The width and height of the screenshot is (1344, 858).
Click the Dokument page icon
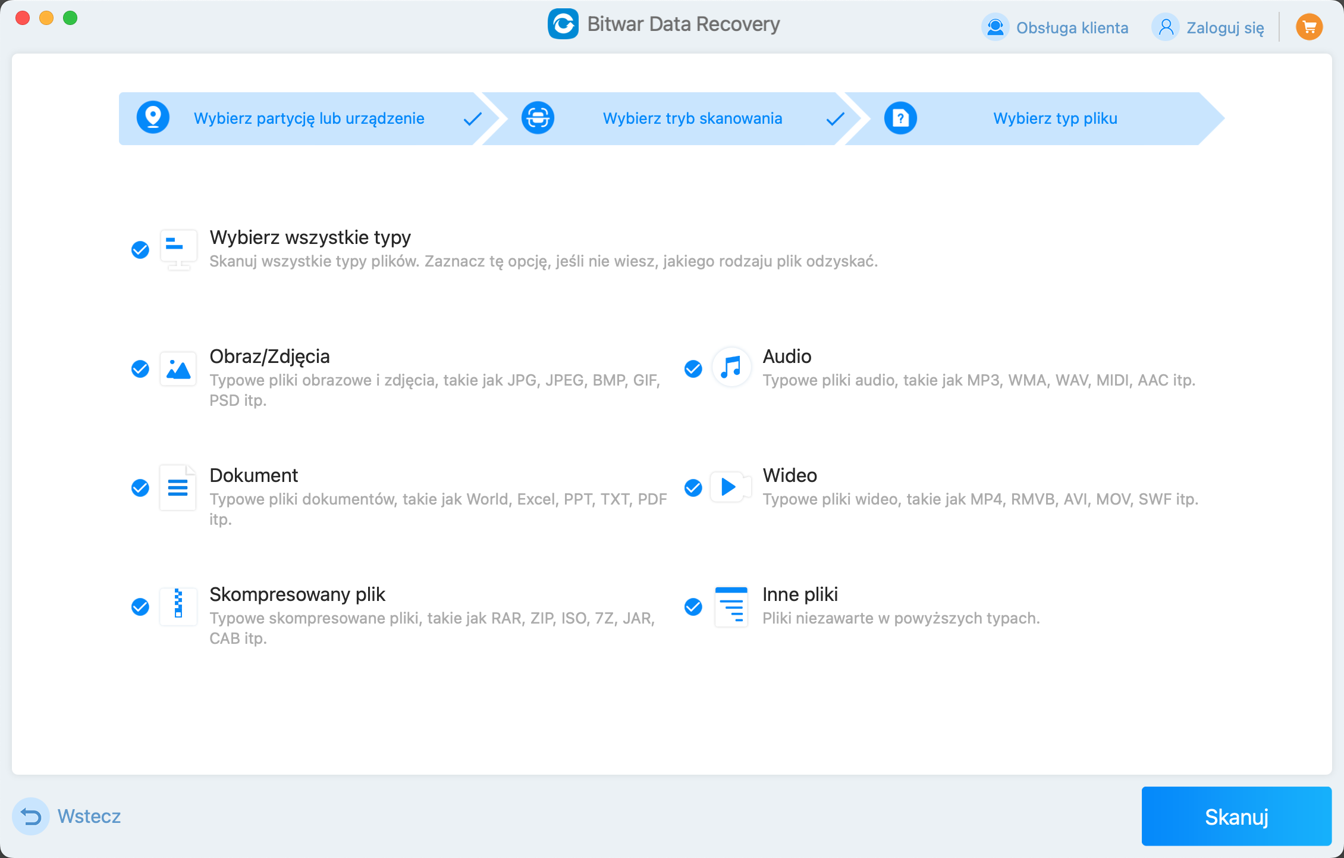[178, 487]
